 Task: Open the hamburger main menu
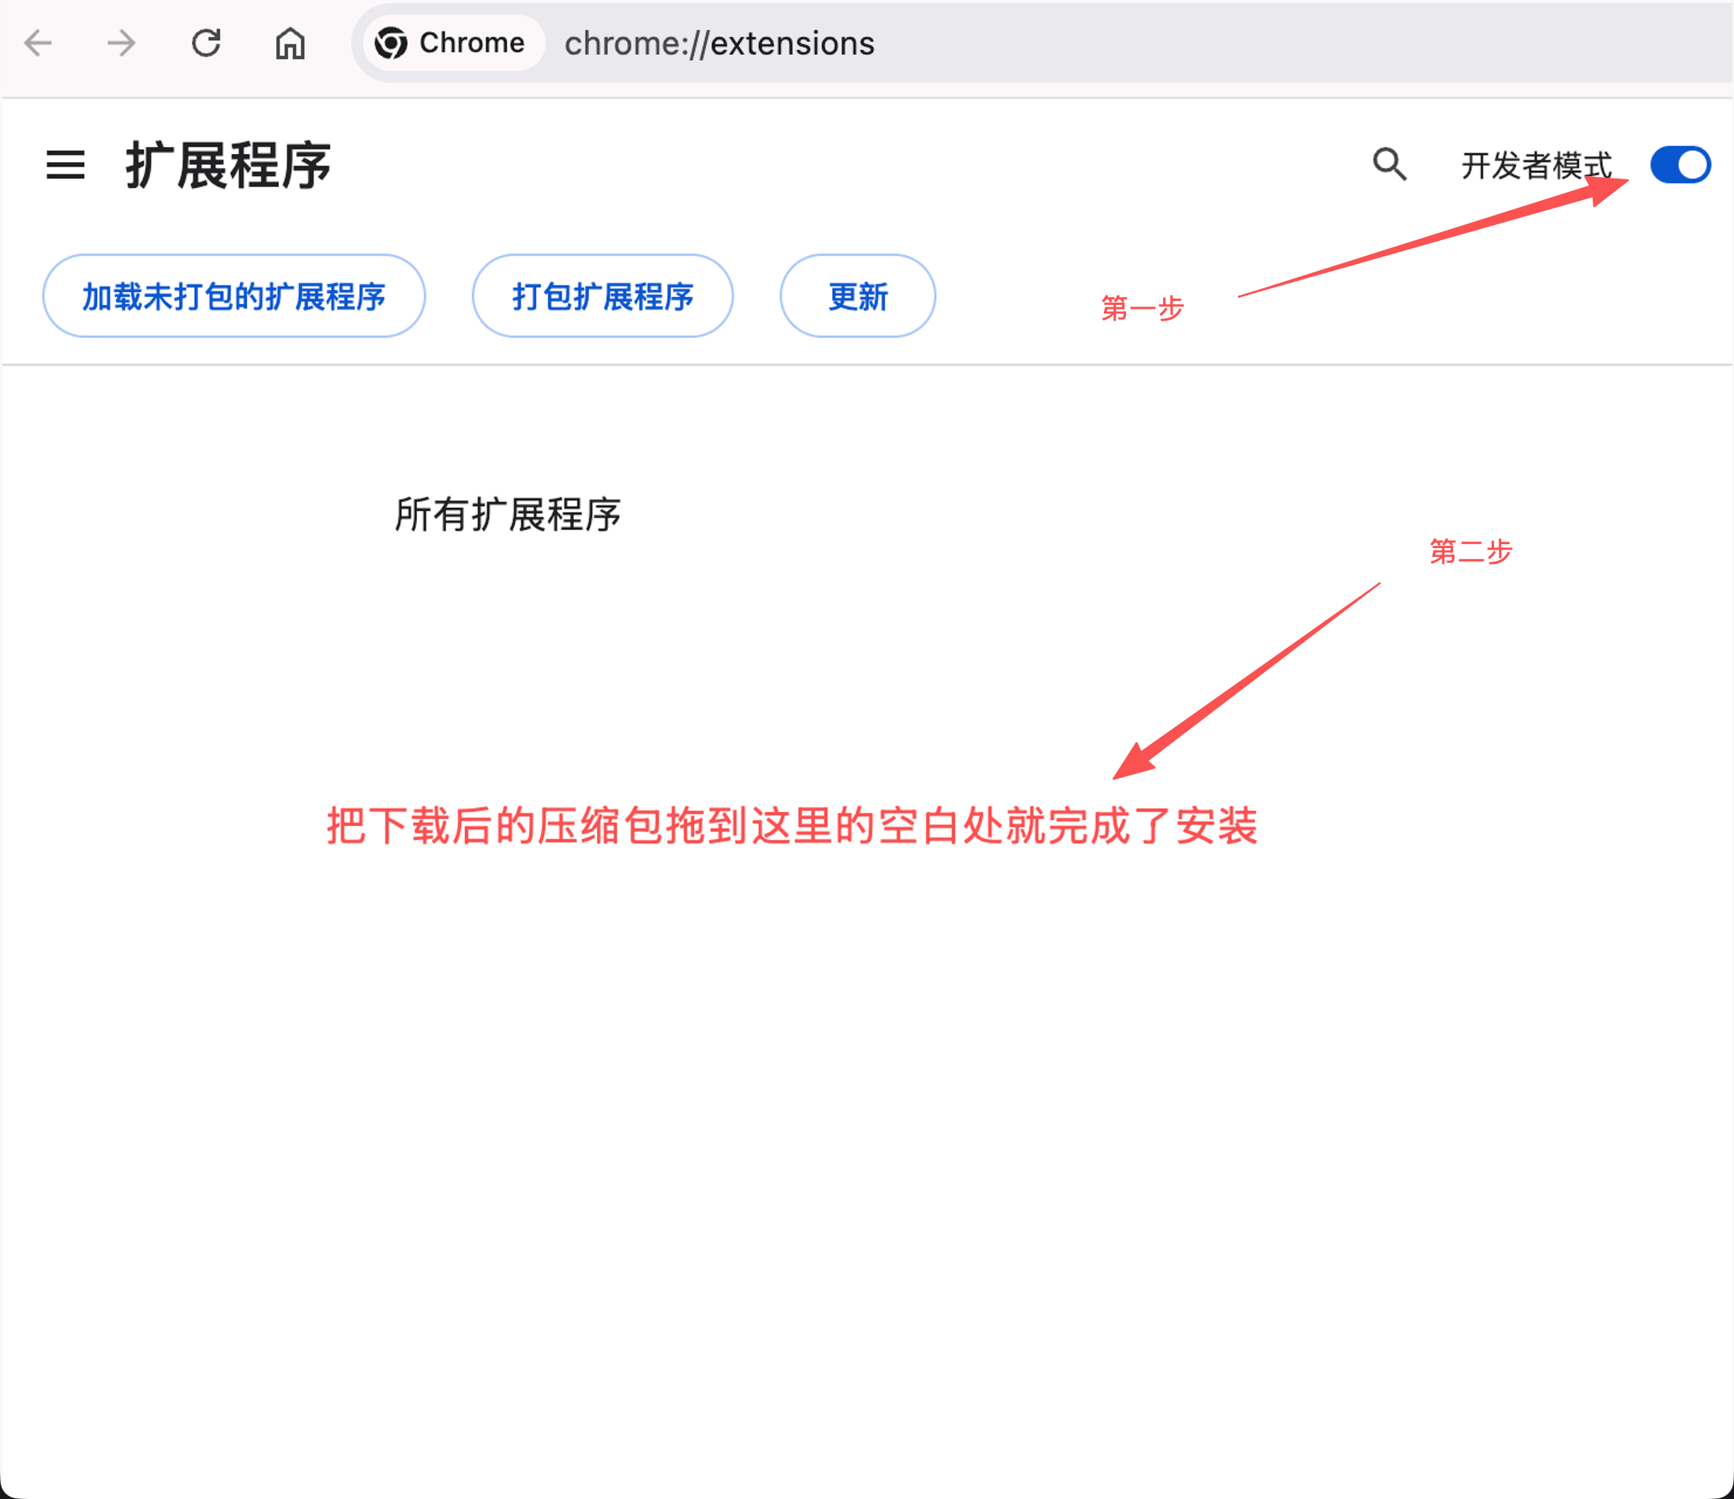(x=66, y=165)
